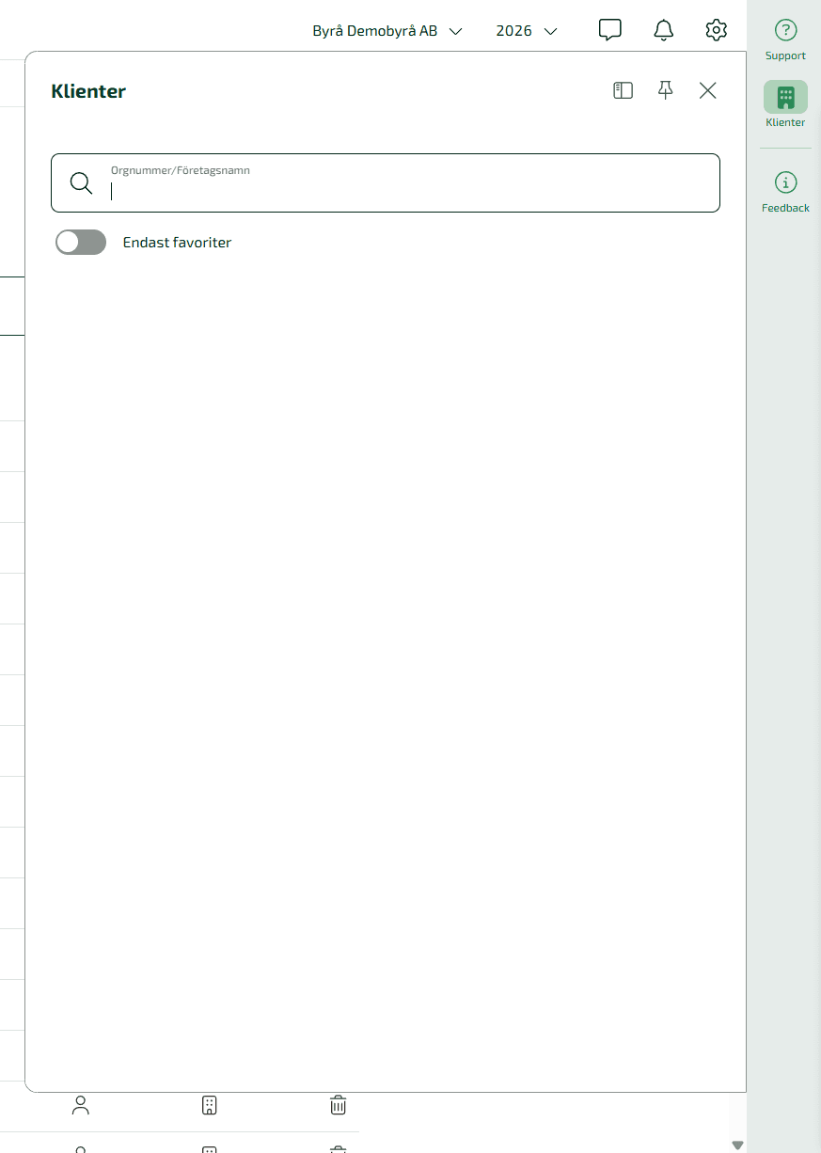Expand the Byrå Demobyrå AB dropdown

tap(387, 31)
